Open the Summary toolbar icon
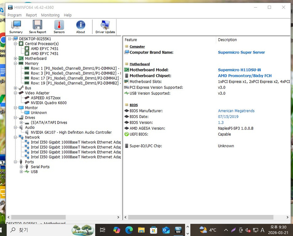 (x=16, y=27)
